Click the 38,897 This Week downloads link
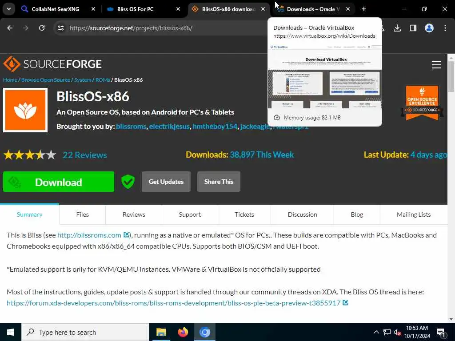 coord(262,155)
